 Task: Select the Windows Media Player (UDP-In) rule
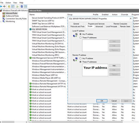45,75
